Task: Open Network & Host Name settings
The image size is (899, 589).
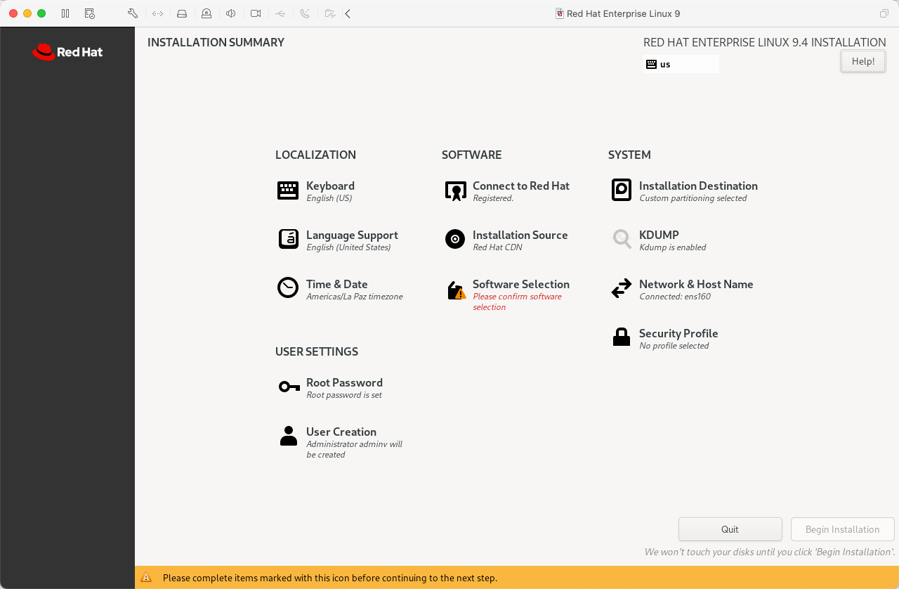Action: point(695,285)
